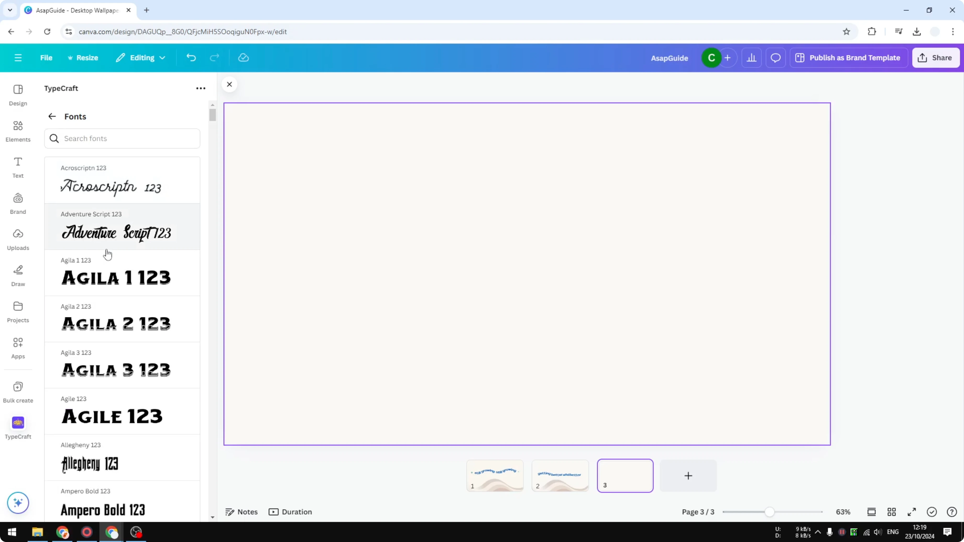Screen dimensions: 964x542
Task: Open the Editing mode dropdown
Action: pos(141,57)
